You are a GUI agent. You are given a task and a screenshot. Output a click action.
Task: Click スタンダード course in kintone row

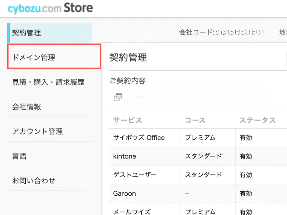(204, 156)
